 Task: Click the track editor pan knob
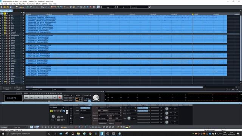pyautogui.click(x=53, y=116)
